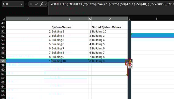
Task: Confirm entry with the checkmark icon
Action: coord(36,4)
